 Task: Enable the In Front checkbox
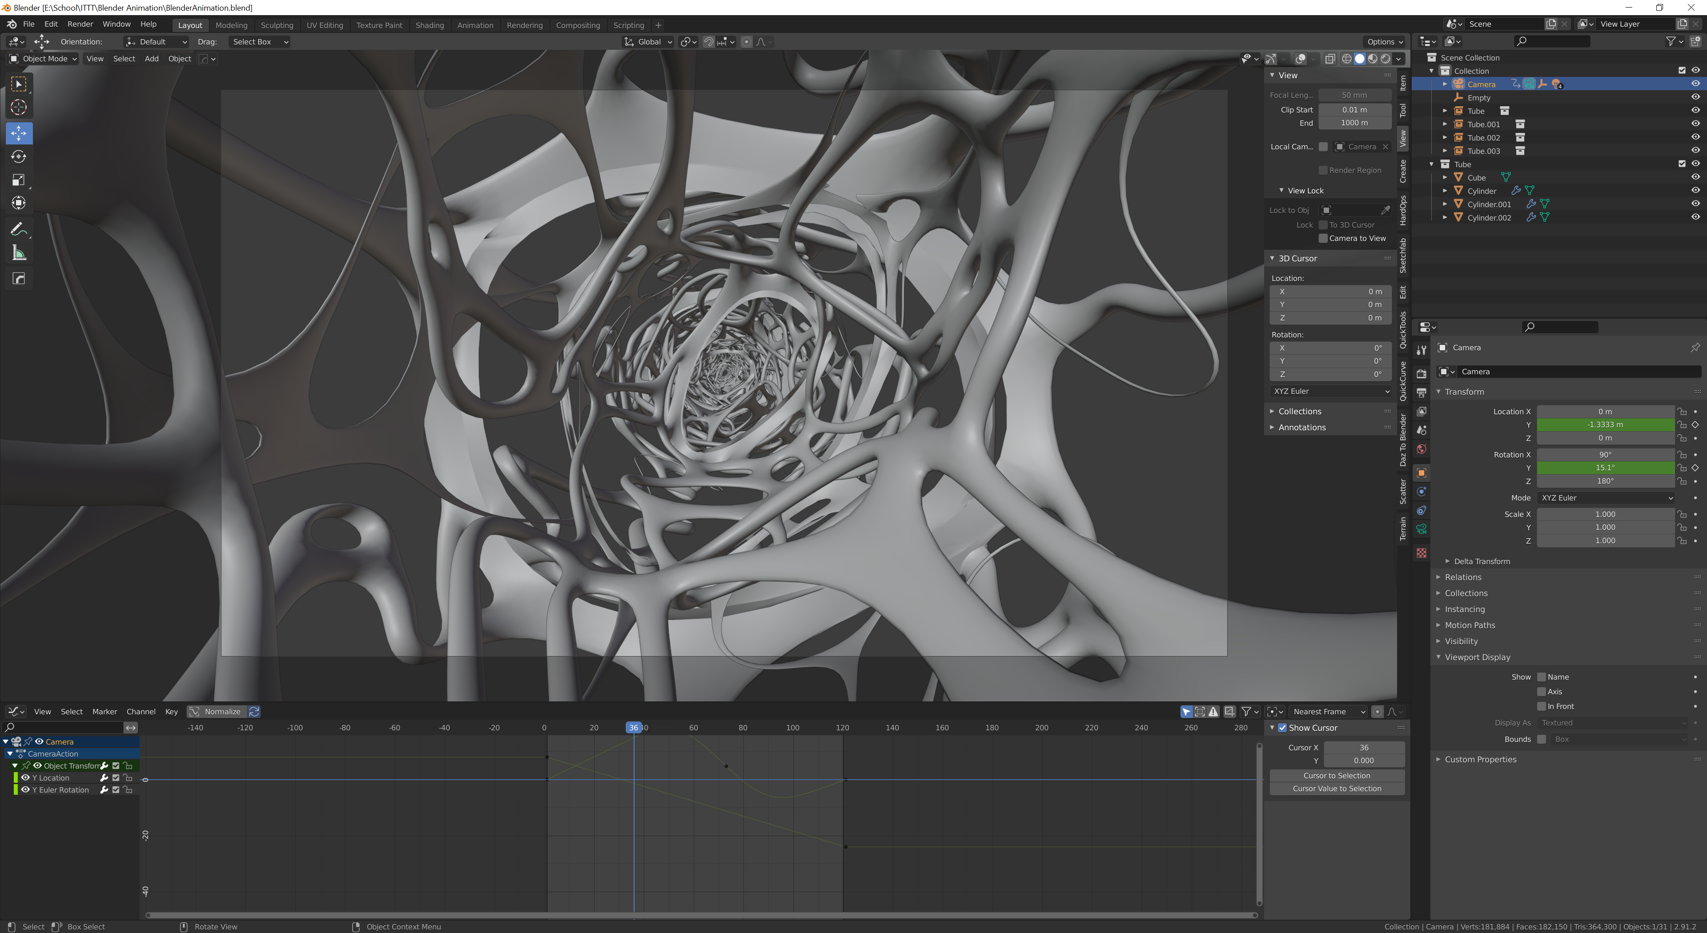pyautogui.click(x=1541, y=706)
